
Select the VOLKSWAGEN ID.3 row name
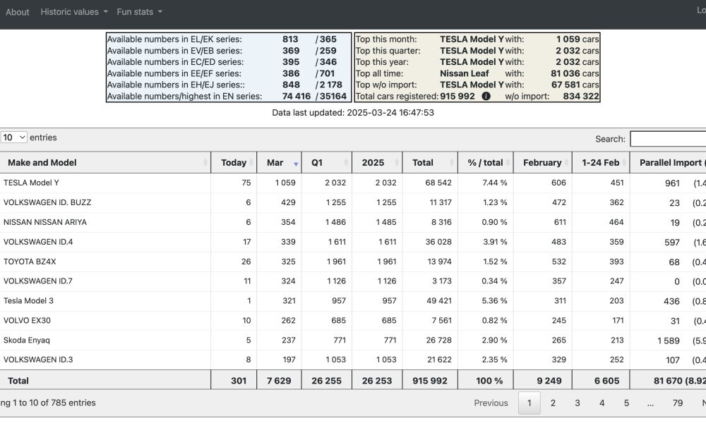coord(38,360)
